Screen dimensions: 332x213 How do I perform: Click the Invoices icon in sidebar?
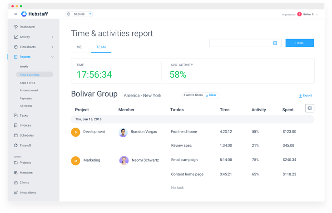pos(15,125)
